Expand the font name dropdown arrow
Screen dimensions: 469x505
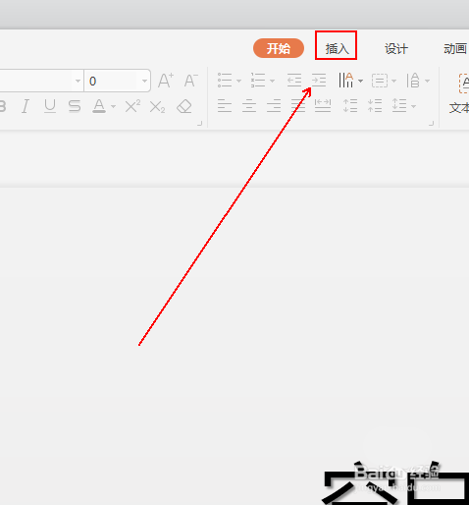point(78,81)
